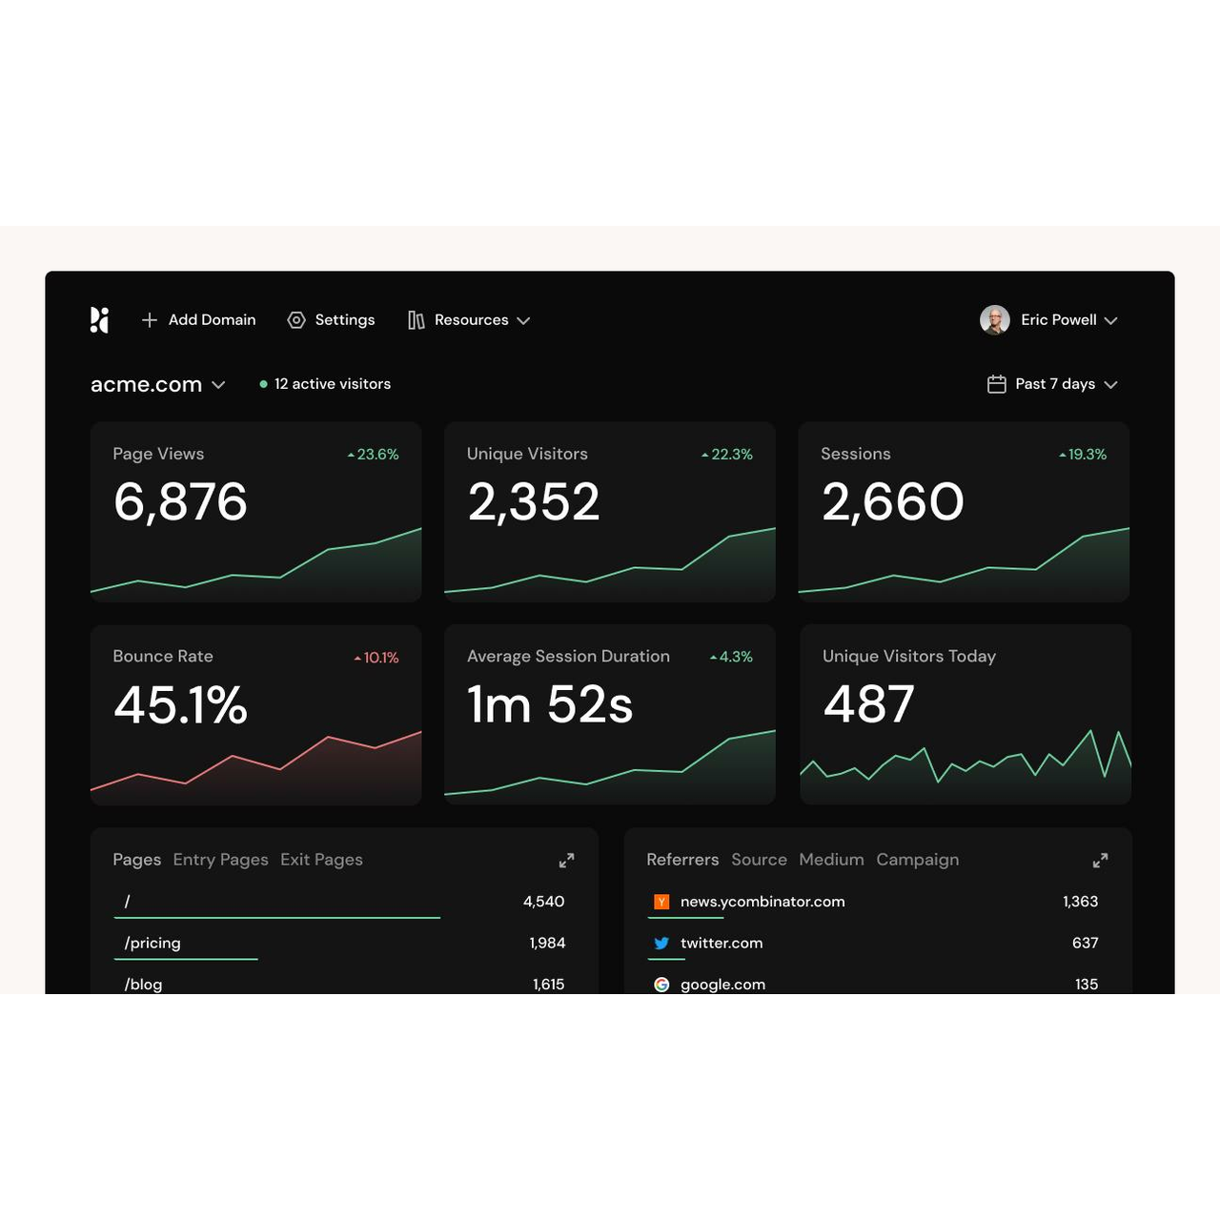Click the Bounce Rate card

pos(255,715)
